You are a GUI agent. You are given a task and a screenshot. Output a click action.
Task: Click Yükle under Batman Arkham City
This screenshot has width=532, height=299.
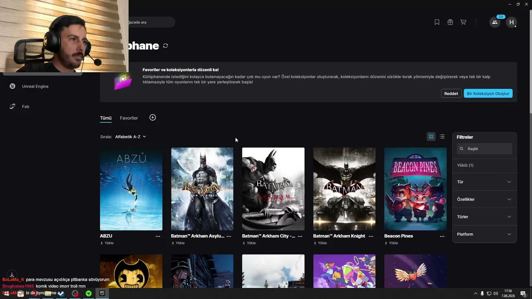point(249,243)
